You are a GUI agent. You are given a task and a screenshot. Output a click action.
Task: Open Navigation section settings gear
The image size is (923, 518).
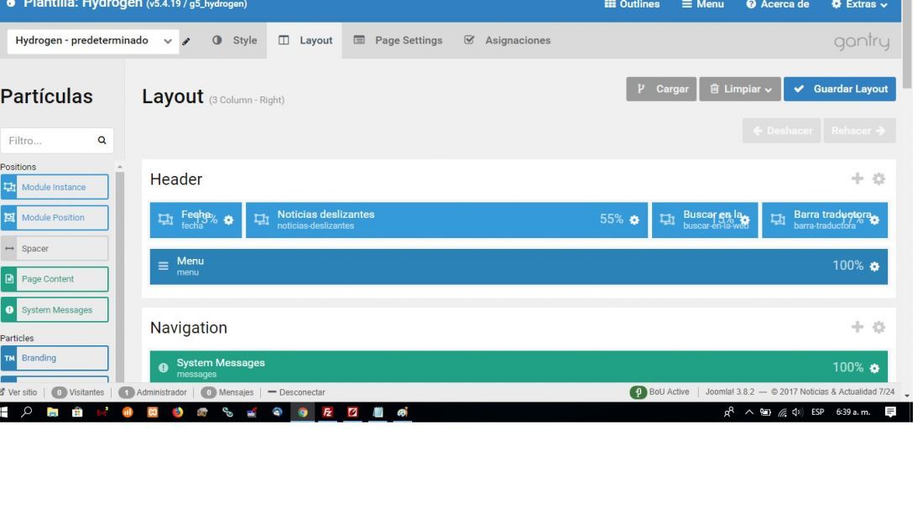point(879,327)
